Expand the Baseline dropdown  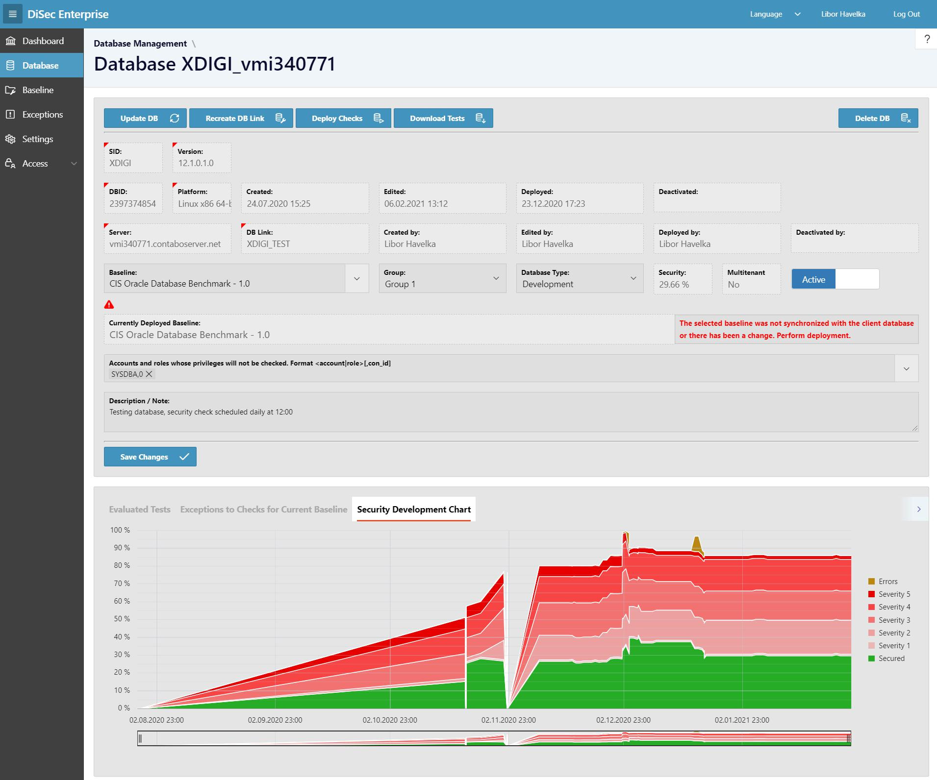(x=357, y=278)
